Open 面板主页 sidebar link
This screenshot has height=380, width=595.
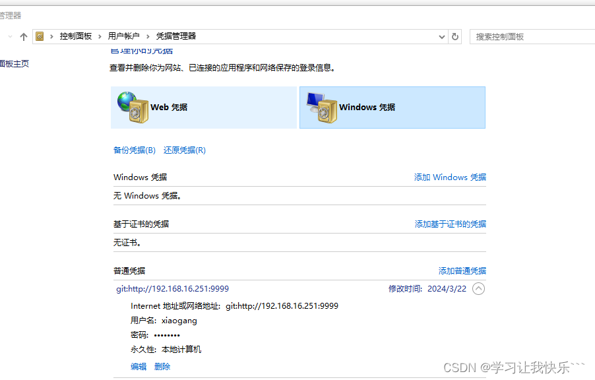coord(14,63)
